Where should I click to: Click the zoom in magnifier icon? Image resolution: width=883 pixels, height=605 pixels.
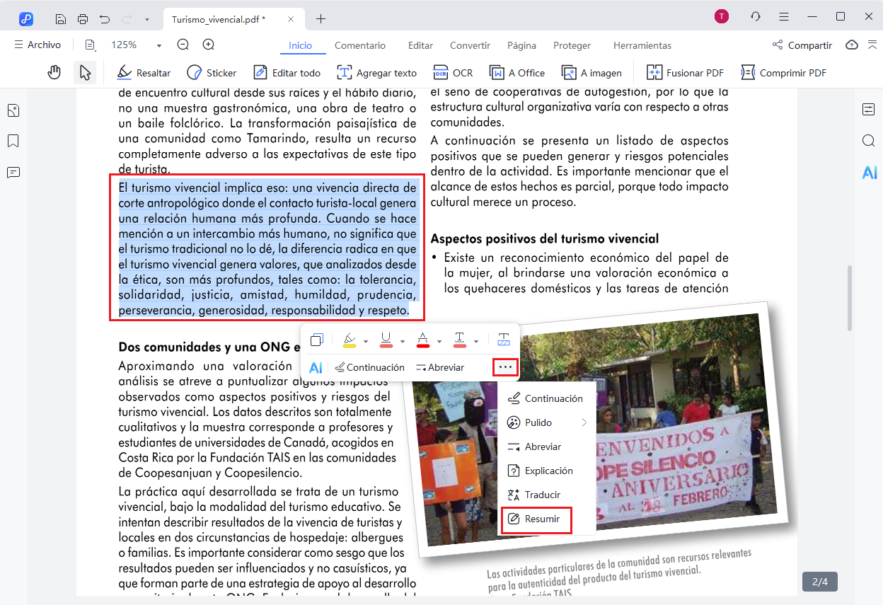(x=209, y=45)
